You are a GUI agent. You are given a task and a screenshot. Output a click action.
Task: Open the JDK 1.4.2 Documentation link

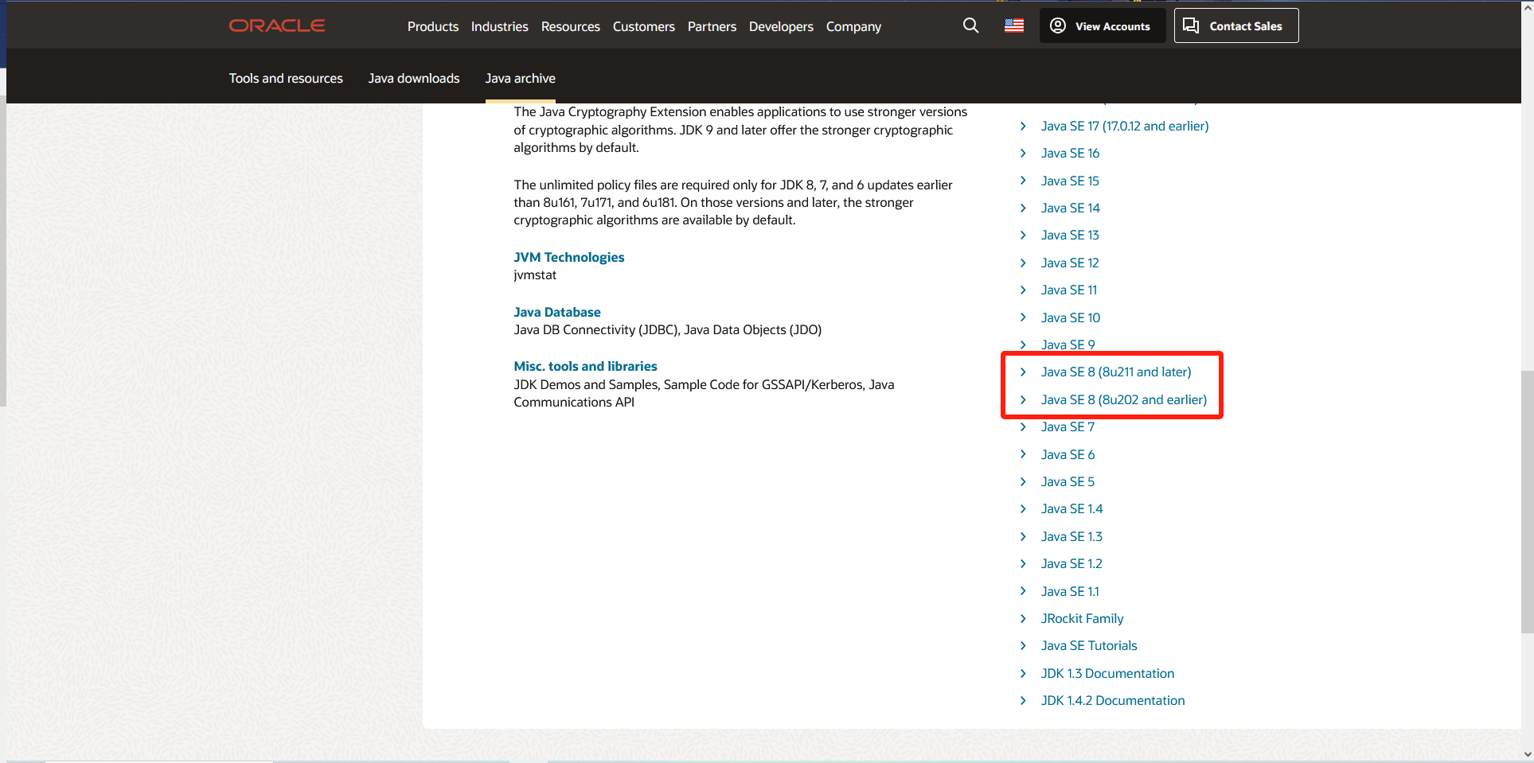[x=1113, y=700]
